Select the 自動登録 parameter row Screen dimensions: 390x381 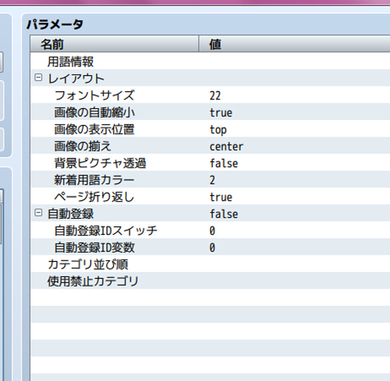pos(210,214)
